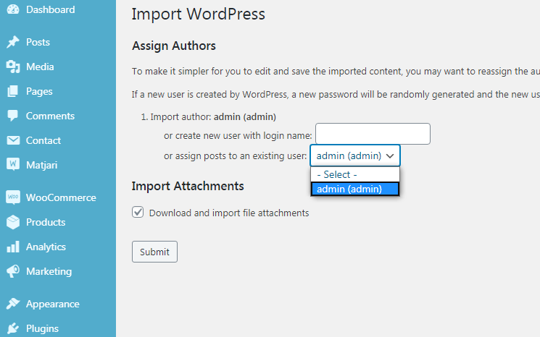Image resolution: width=540 pixels, height=337 pixels.
Task: Click the Submit button
Action: [154, 252]
